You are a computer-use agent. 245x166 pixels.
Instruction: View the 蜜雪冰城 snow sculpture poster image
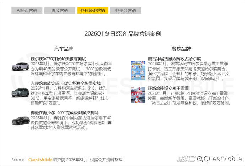click(x=138, y=69)
